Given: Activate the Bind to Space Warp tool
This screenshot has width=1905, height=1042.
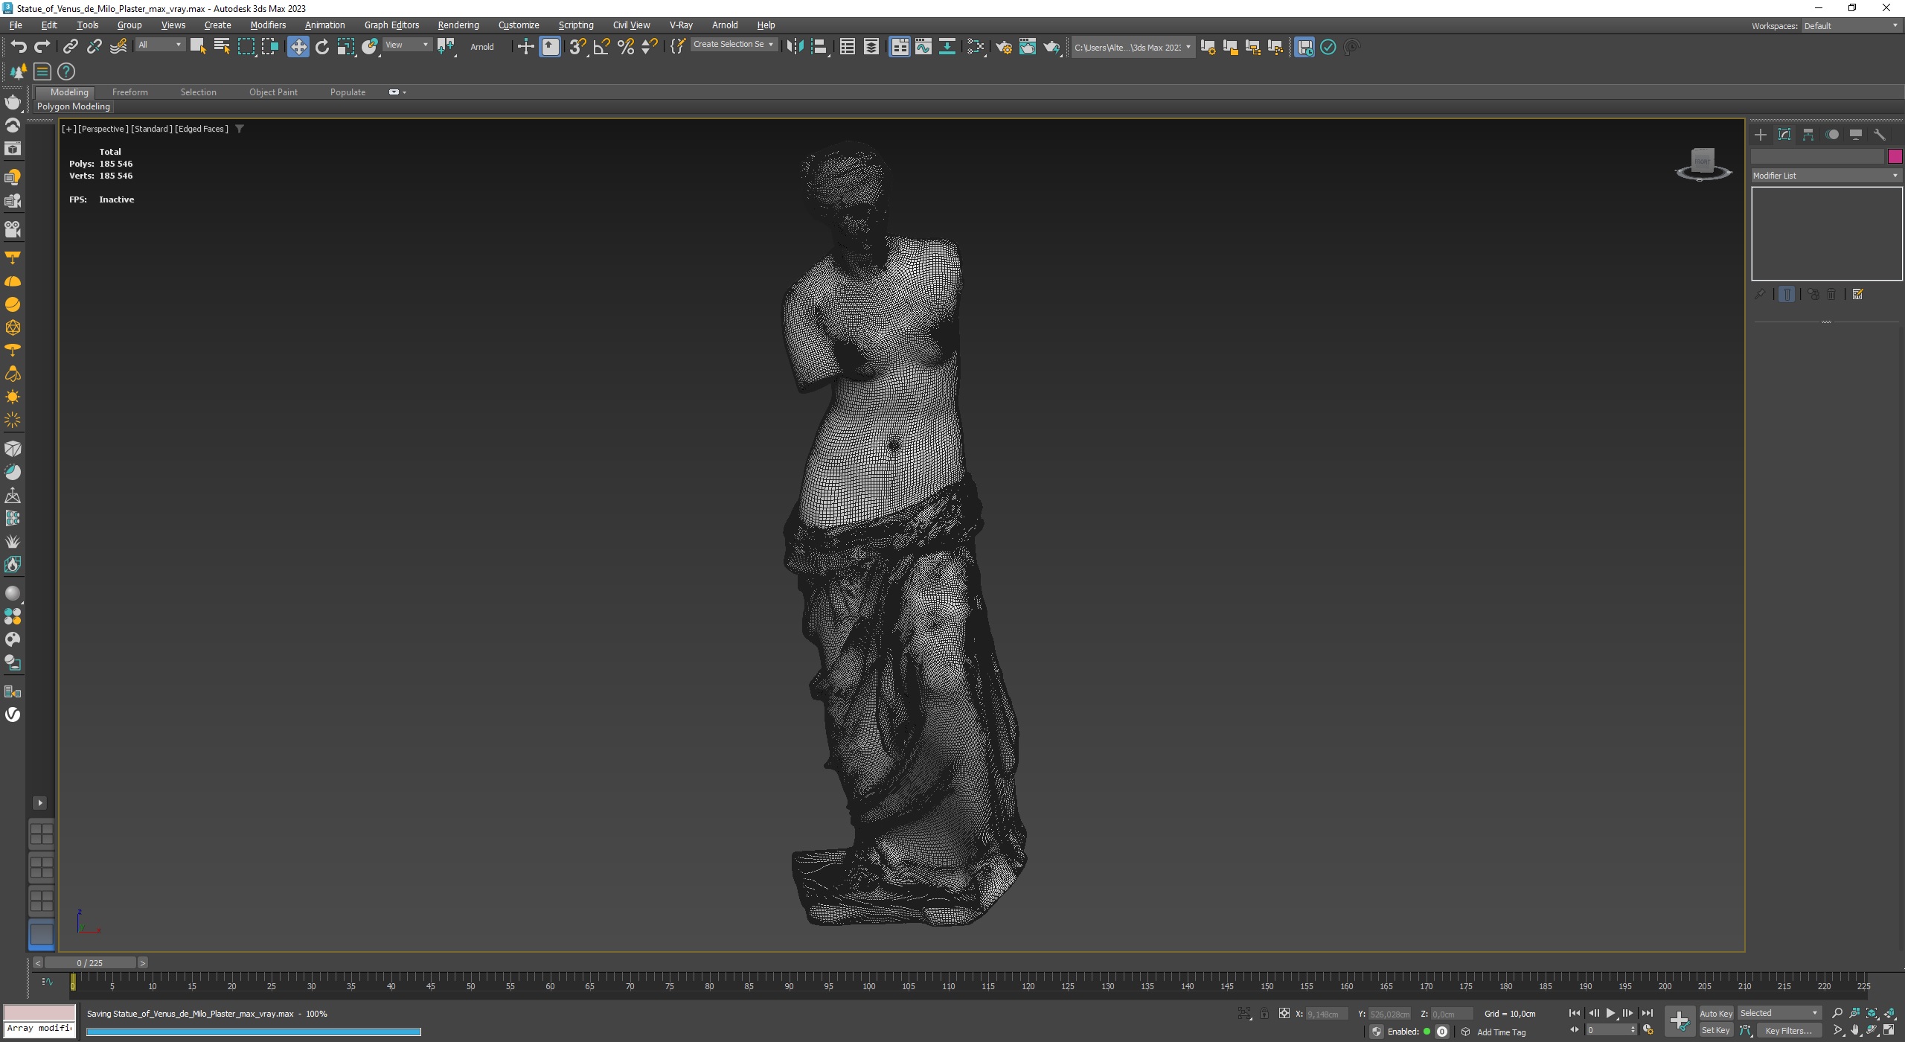Looking at the screenshot, I should point(118,47).
